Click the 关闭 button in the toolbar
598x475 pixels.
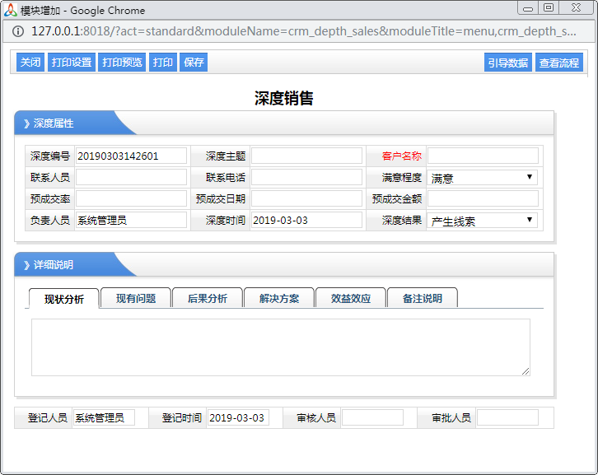click(x=30, y=63)
